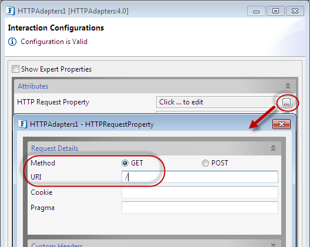Select the POST method radio button
Image resolution: width=310 pixels, height=247 pixels.
point(205,163)
